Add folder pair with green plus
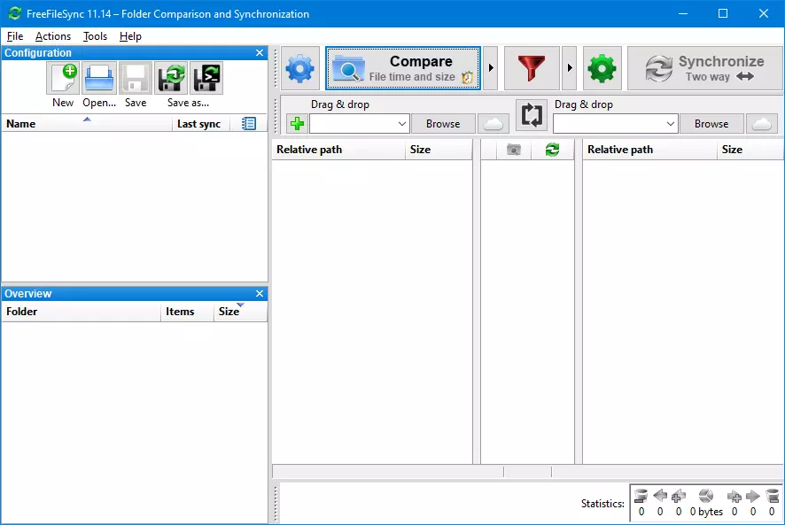 298,124
